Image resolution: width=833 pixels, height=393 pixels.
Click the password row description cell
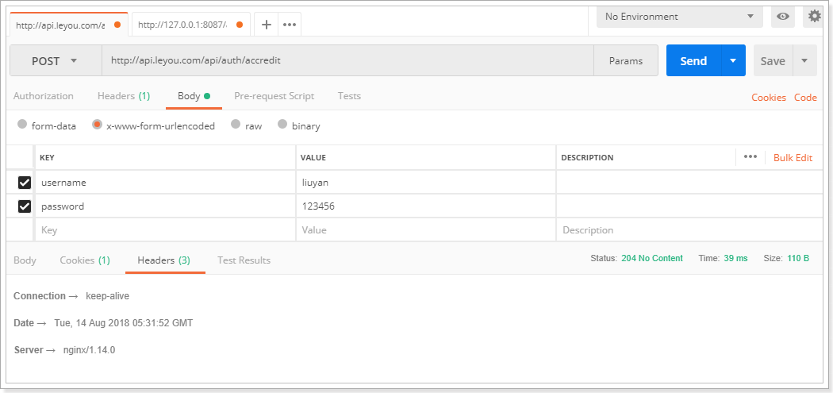tap(689, 206)
